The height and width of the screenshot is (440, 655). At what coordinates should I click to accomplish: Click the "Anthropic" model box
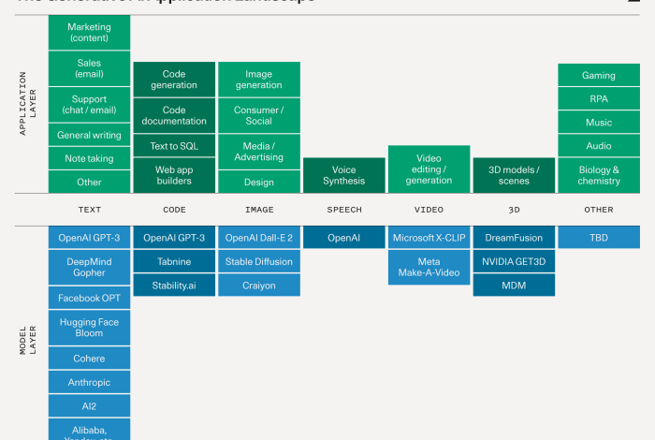[x=90, y=382]
